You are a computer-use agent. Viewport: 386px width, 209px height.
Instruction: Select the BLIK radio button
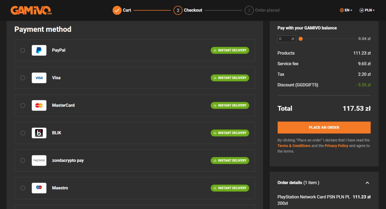pyautogui.click(x=23, y=133)
